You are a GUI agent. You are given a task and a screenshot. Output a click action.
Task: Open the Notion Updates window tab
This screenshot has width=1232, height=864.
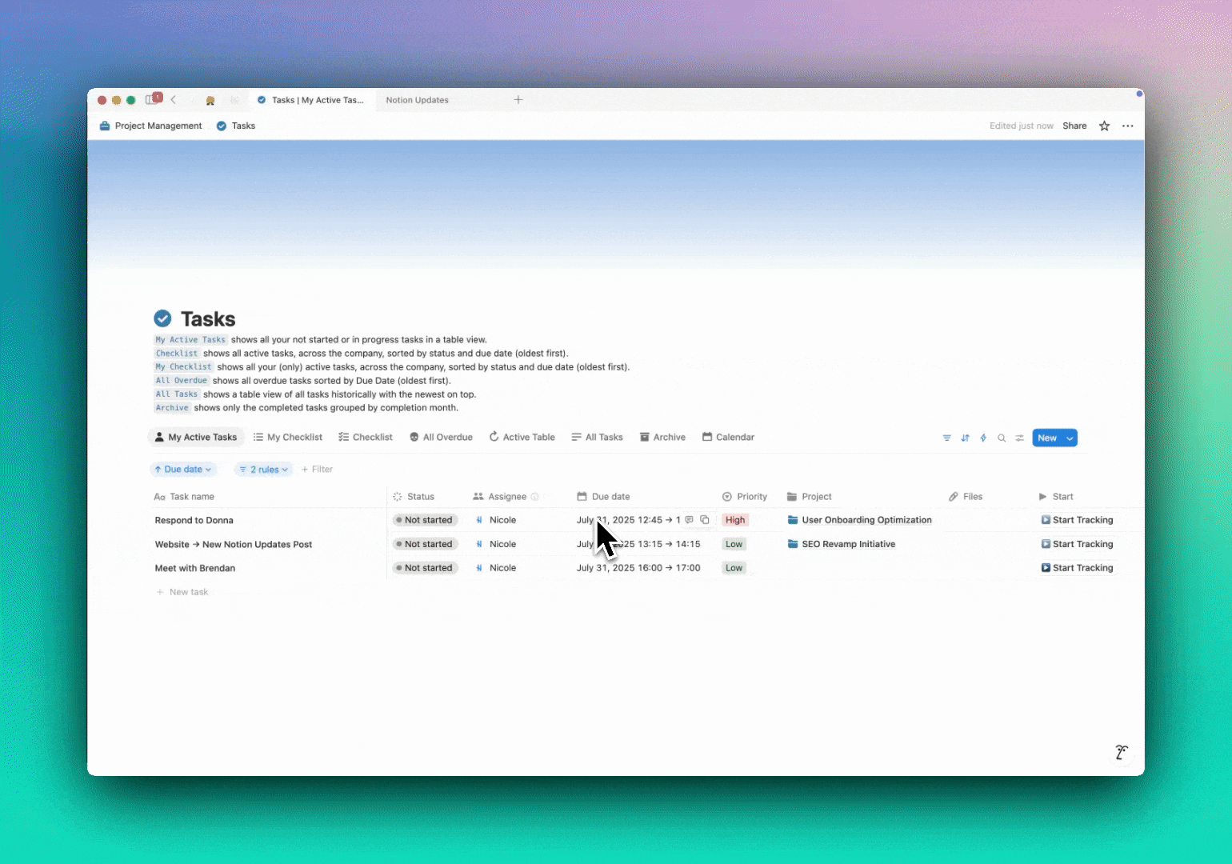point(417,101)
